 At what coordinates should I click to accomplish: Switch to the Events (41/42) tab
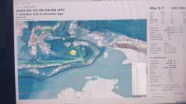[29, 7]
